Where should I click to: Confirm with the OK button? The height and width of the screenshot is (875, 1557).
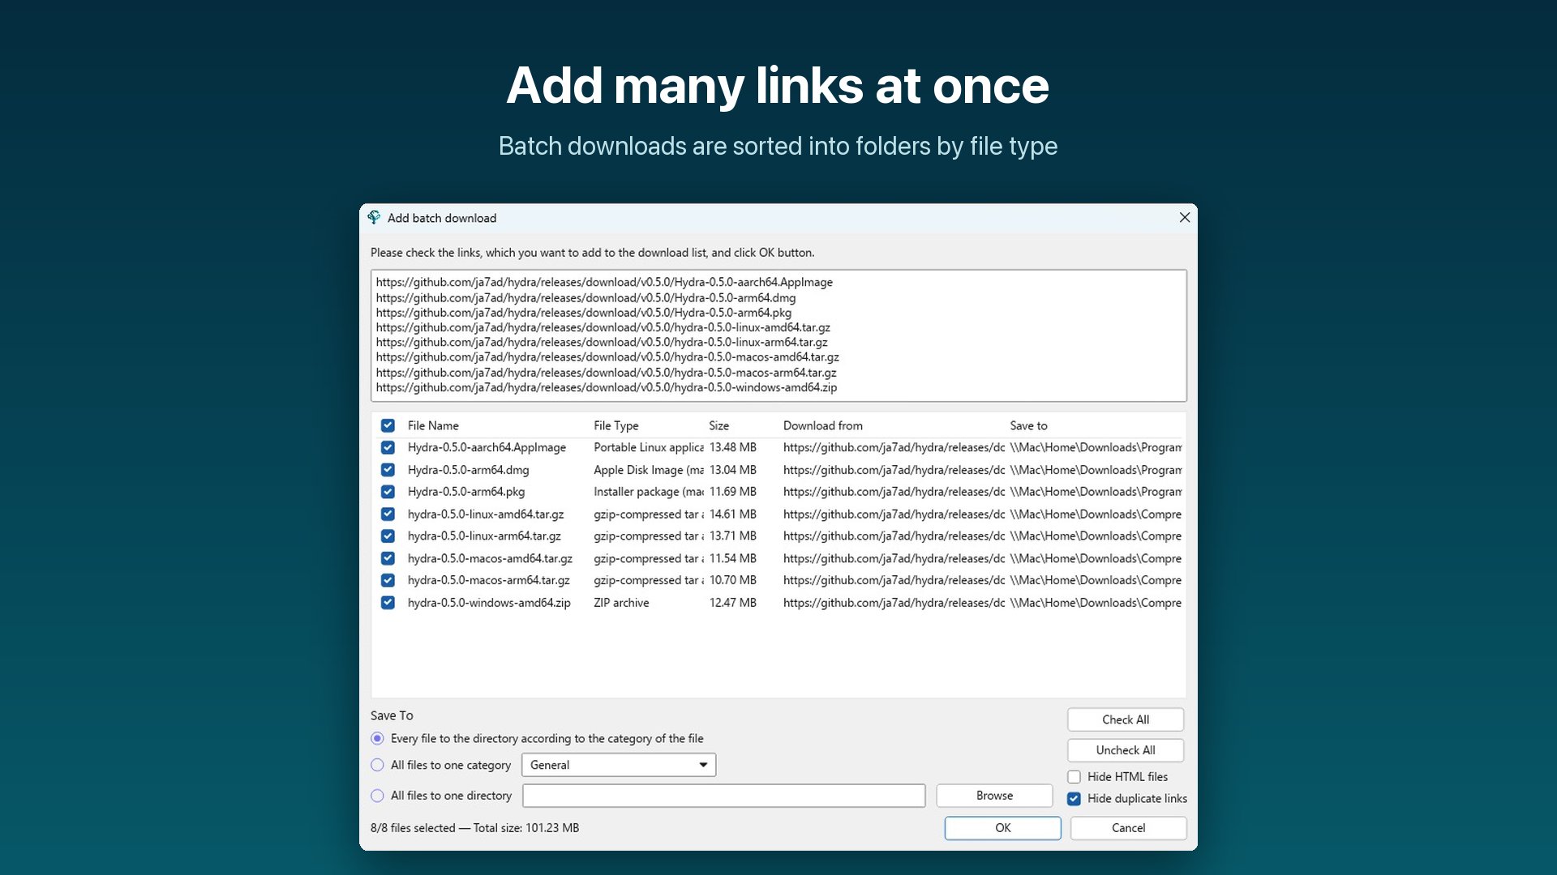pos(1002,828)
